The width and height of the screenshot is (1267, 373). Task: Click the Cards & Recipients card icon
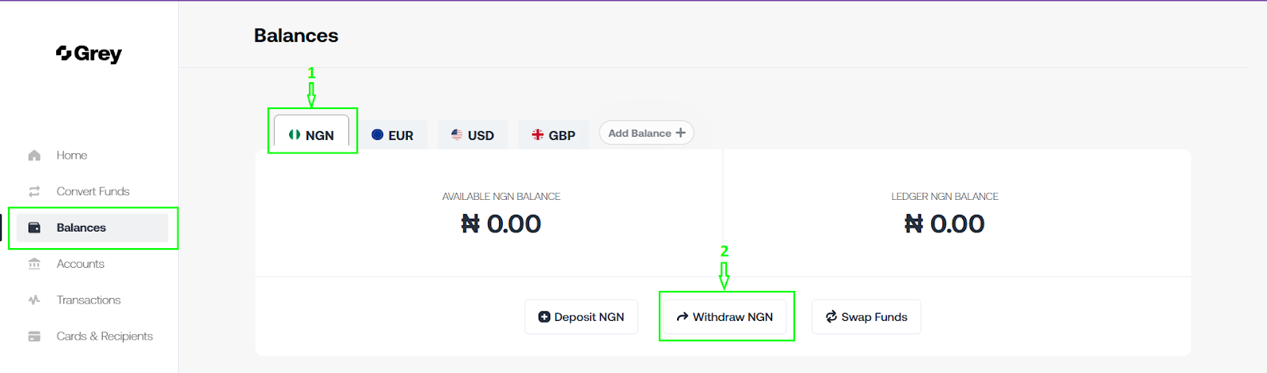34,337
